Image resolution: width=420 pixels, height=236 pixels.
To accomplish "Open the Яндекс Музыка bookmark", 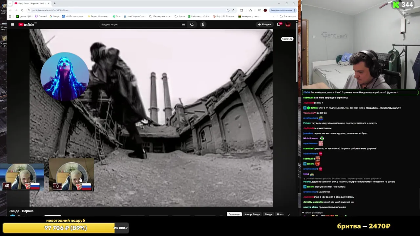I will [98, 16].
